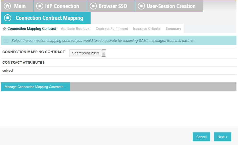Open the Main tab
Image resolution: width=238 pixels, height=145 pixels.
(x=17, y=6)
